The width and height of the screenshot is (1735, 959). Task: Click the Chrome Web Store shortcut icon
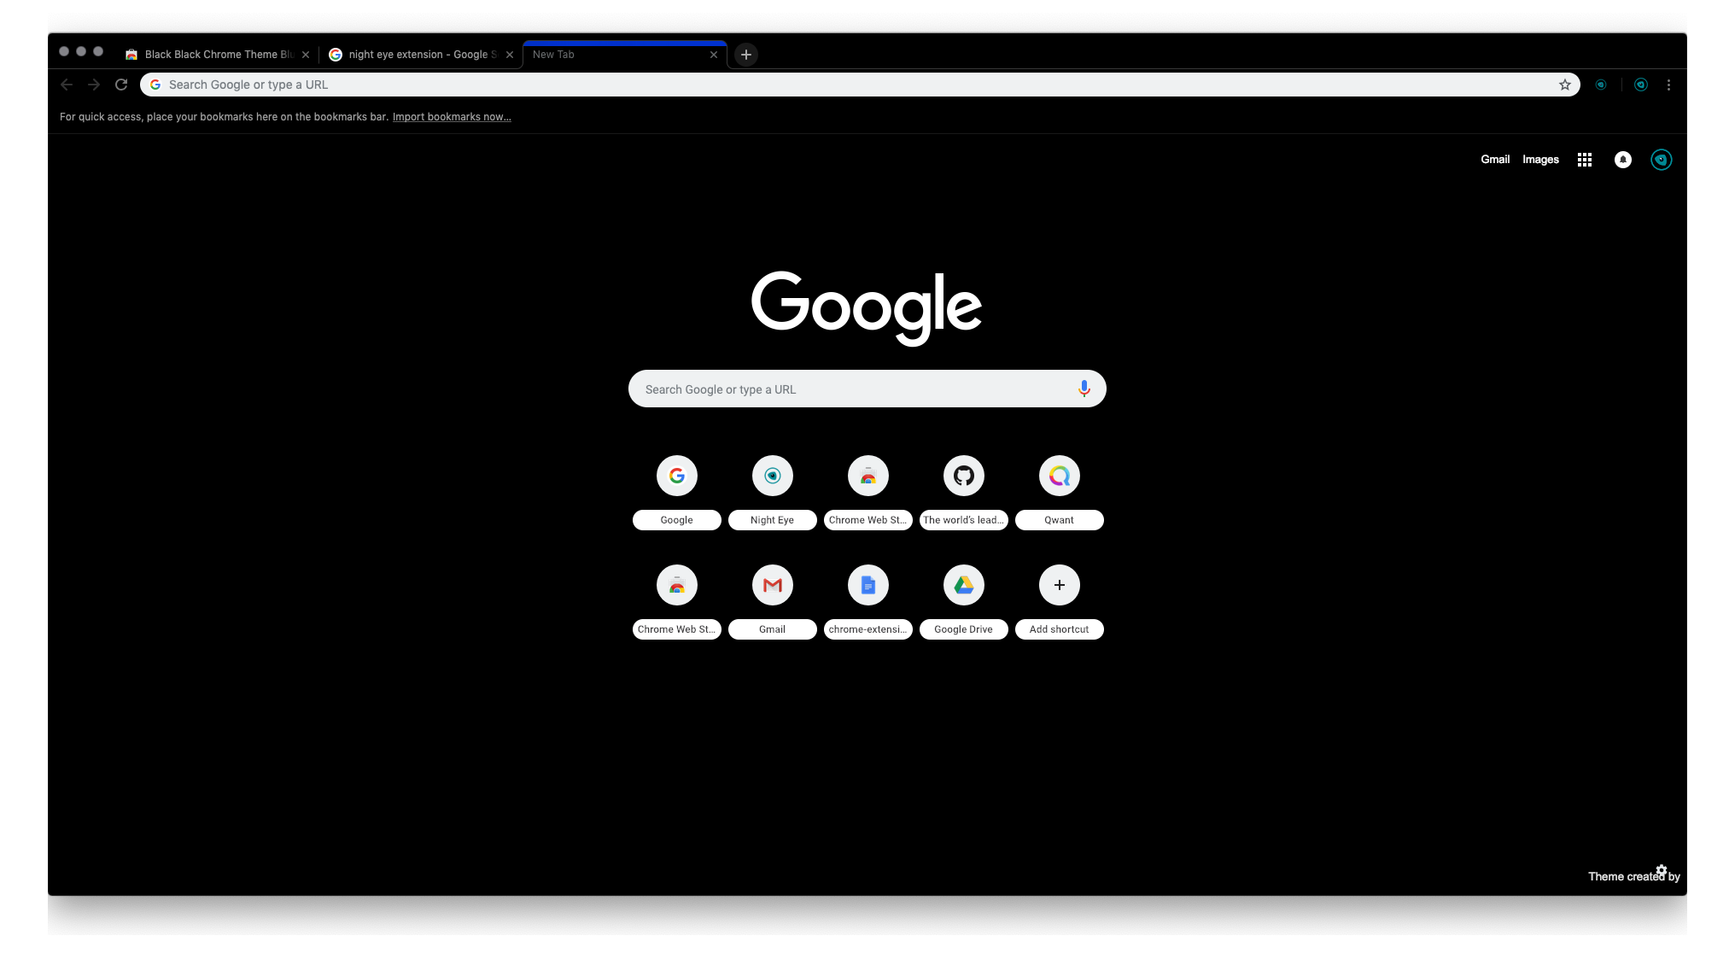tap(867, 476)
